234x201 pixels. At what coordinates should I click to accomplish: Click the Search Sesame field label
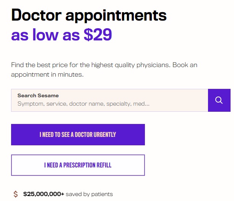point(38,96)
